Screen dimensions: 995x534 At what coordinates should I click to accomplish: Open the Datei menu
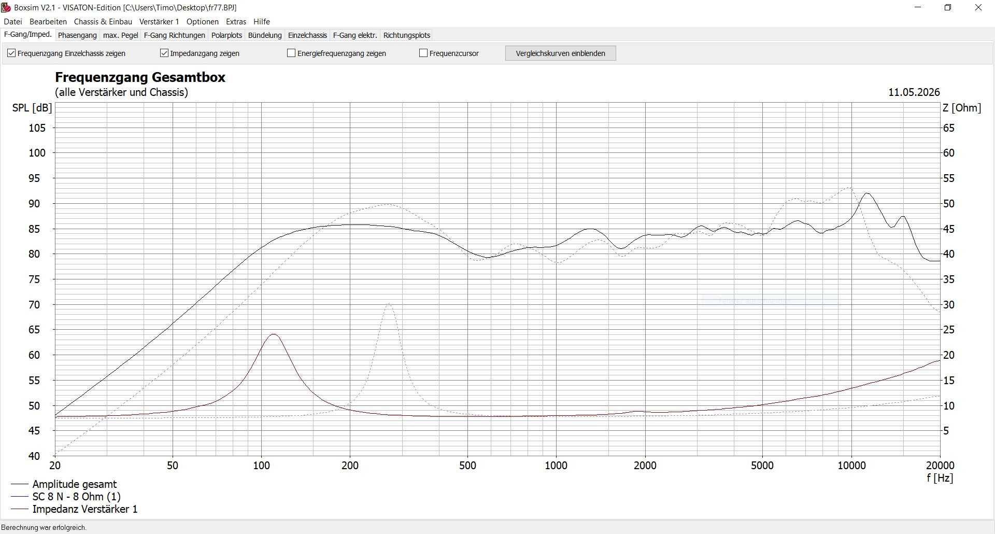(x=13, y=22)
